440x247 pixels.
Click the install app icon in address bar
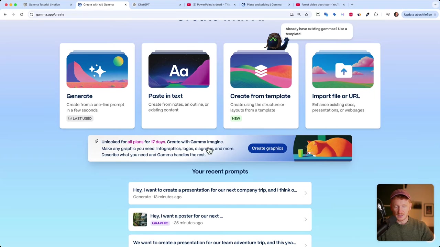point(291,14)
